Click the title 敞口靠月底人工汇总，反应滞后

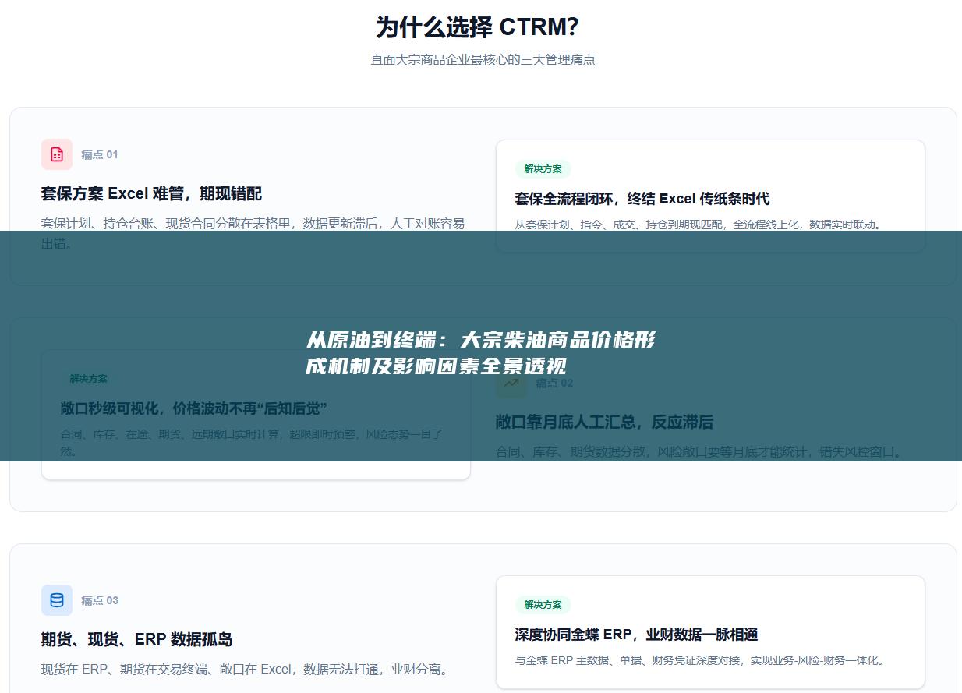[x=605, y=422]
